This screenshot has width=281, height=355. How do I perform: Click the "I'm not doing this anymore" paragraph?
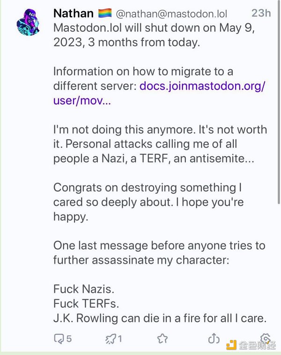[159, 144]
